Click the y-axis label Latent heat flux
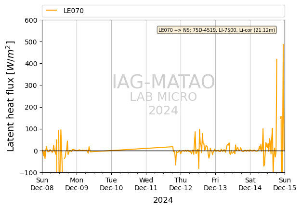This screenshot has height=209, width=301. tap(11, 96)
